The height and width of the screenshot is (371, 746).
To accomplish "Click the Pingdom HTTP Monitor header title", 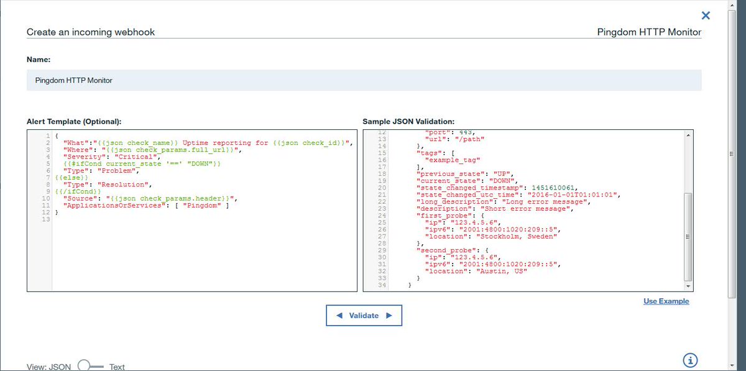I will pyautogui.click(x=649, y=32).
